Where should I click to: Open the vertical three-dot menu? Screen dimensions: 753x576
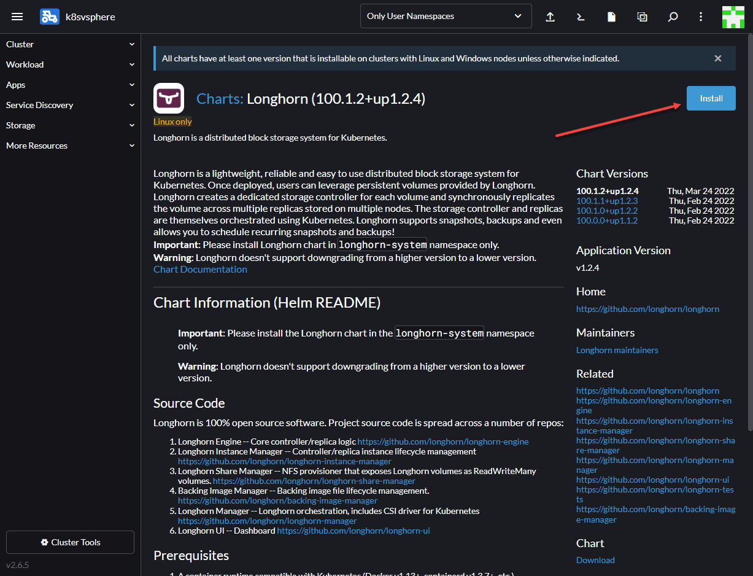coord(701,17)
